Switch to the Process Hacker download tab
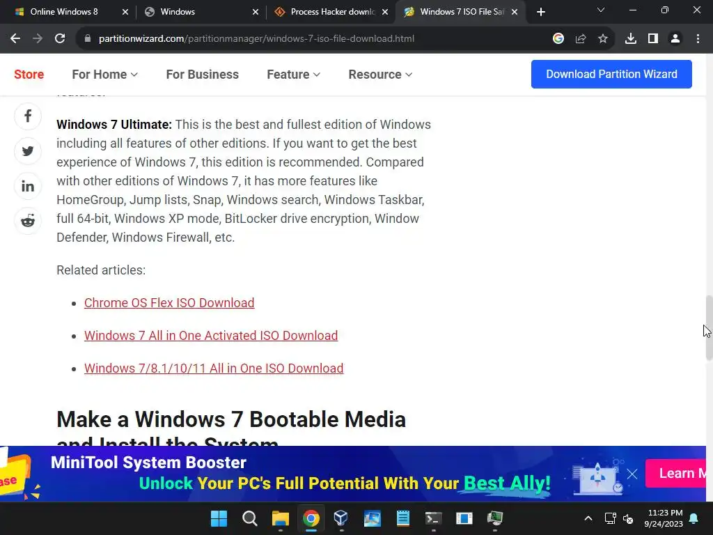 [x=332, y=12]
